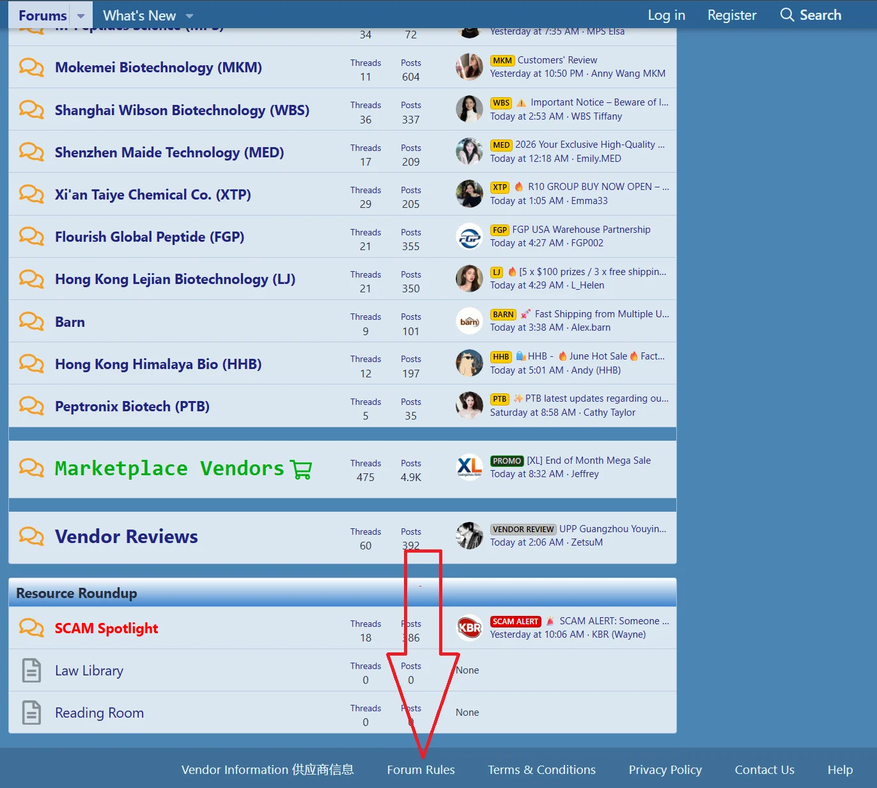Open Hong Kong Lejian Biotechnology (LJ) forum

tap(175, 279)
